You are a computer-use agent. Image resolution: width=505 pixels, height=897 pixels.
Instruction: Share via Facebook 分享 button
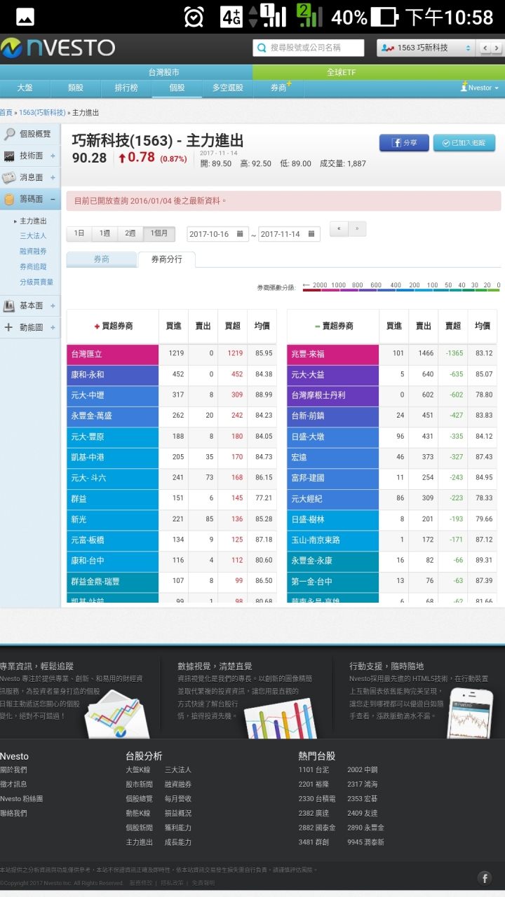(x=404, y=143)
